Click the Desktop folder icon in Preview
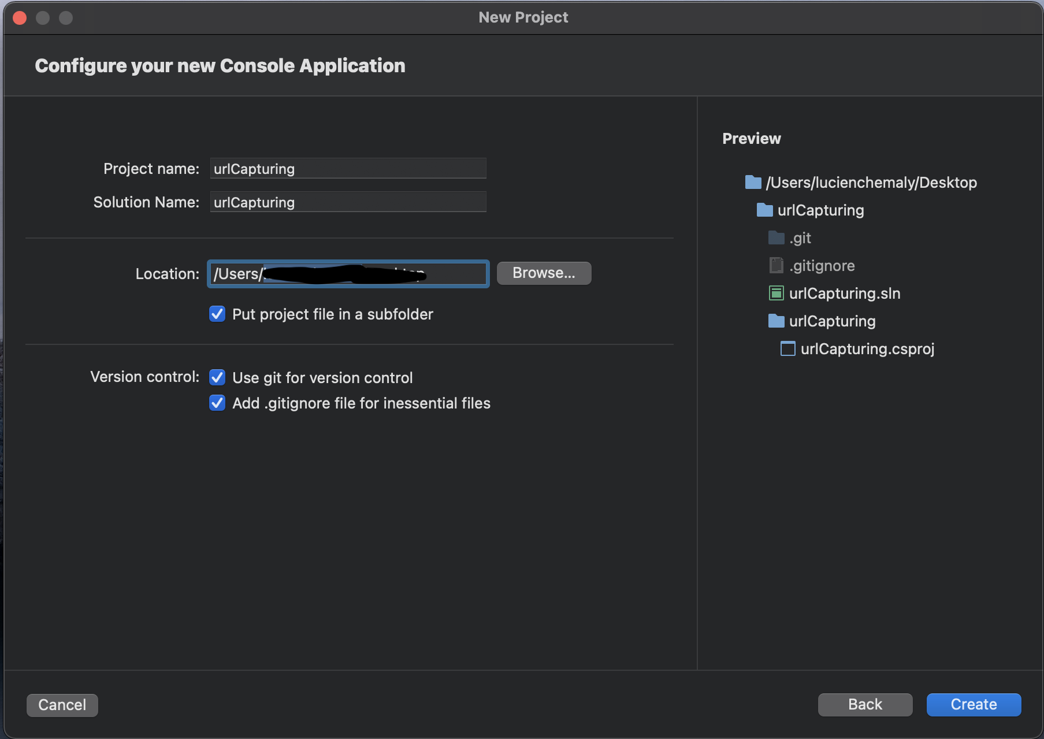Viewport: 1044px width, 739px height. pos(753,182)
